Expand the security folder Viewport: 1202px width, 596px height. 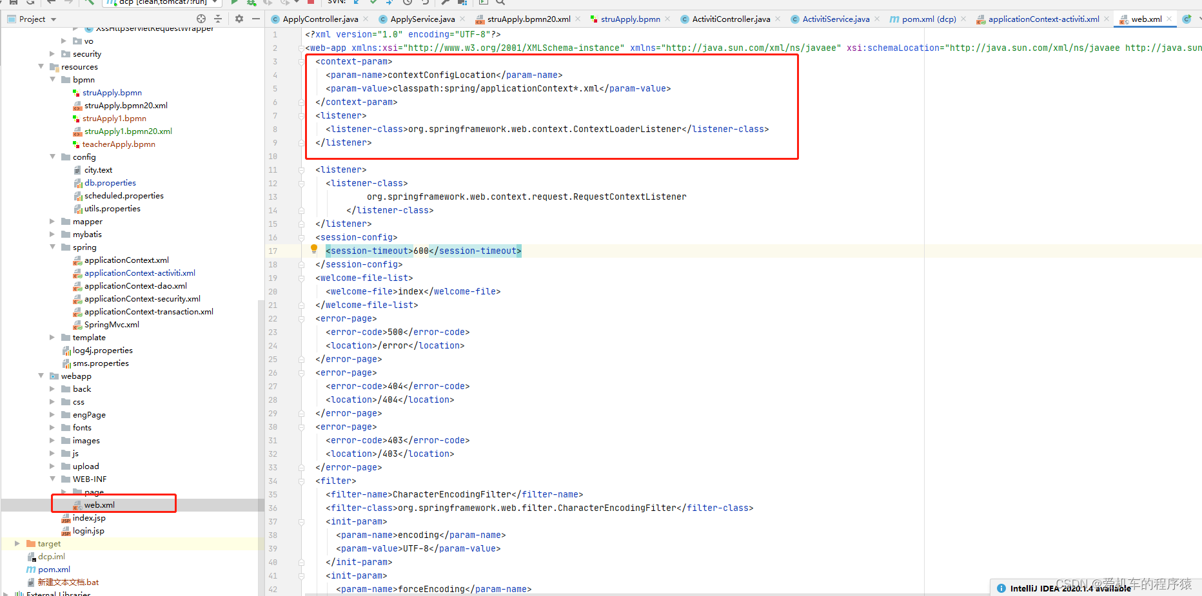tap(52, 54)
